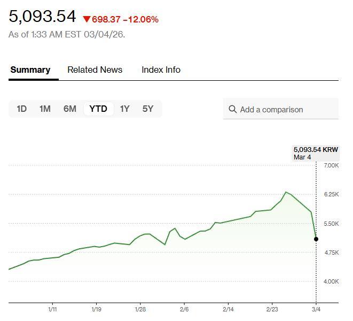Click the 3/4 date axis label
The image size is (353, 321).
316,309
